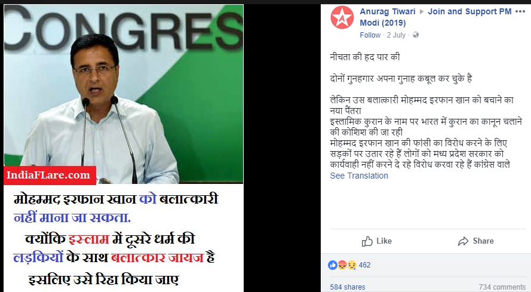The height and width of the screenshot is (292, 531).
Task: Open Join and Support PM Modi group
Action: tap(435, 17)
